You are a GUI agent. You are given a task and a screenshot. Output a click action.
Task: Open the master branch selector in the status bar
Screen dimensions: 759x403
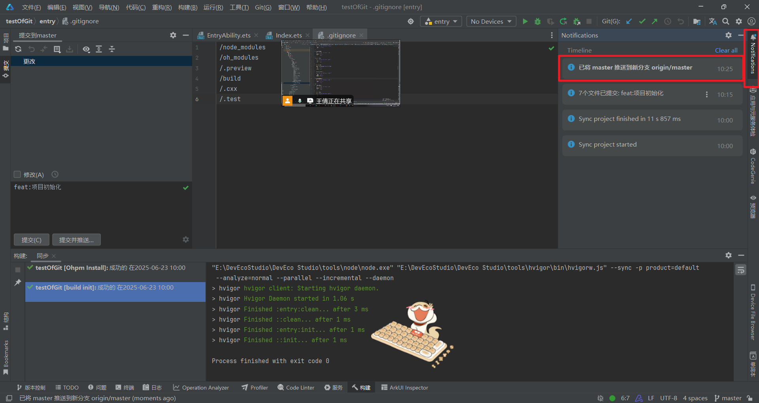pos(728,398)
